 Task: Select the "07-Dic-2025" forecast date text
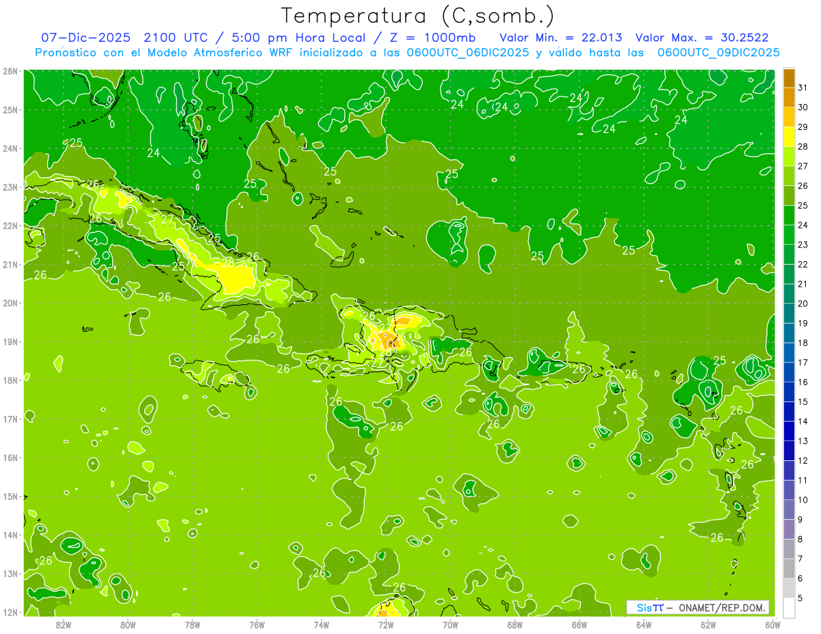point(86,37)
